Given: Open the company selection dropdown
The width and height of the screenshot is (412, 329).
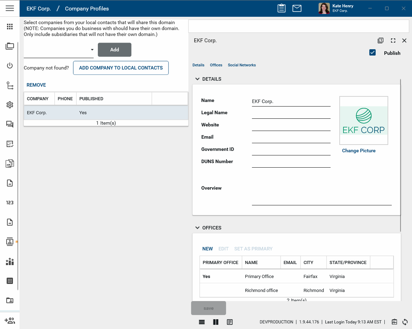Looking at the screenshot, I should [x=92, y=50].
